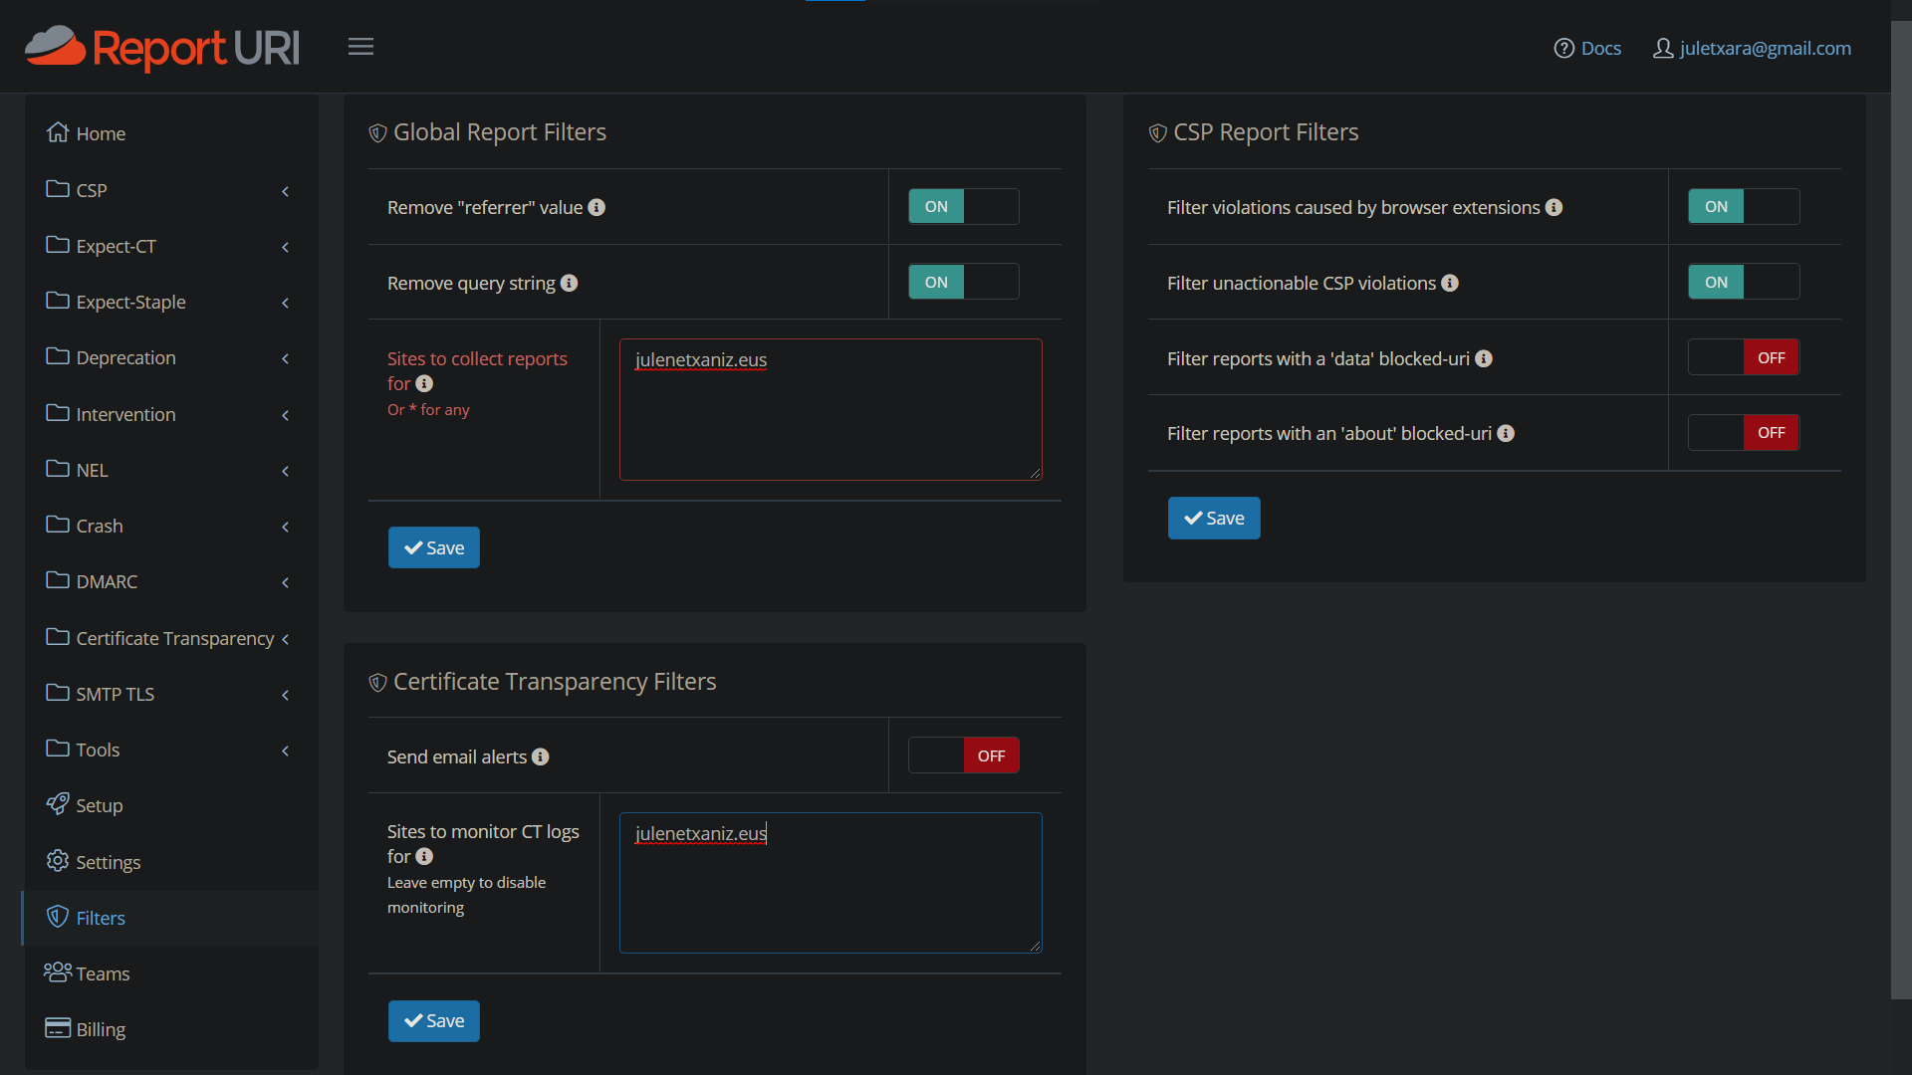1912x1075 pixels.
Task: Click the user account icon for juletxara@gmail.com
Action: [x=1663, y=48]
